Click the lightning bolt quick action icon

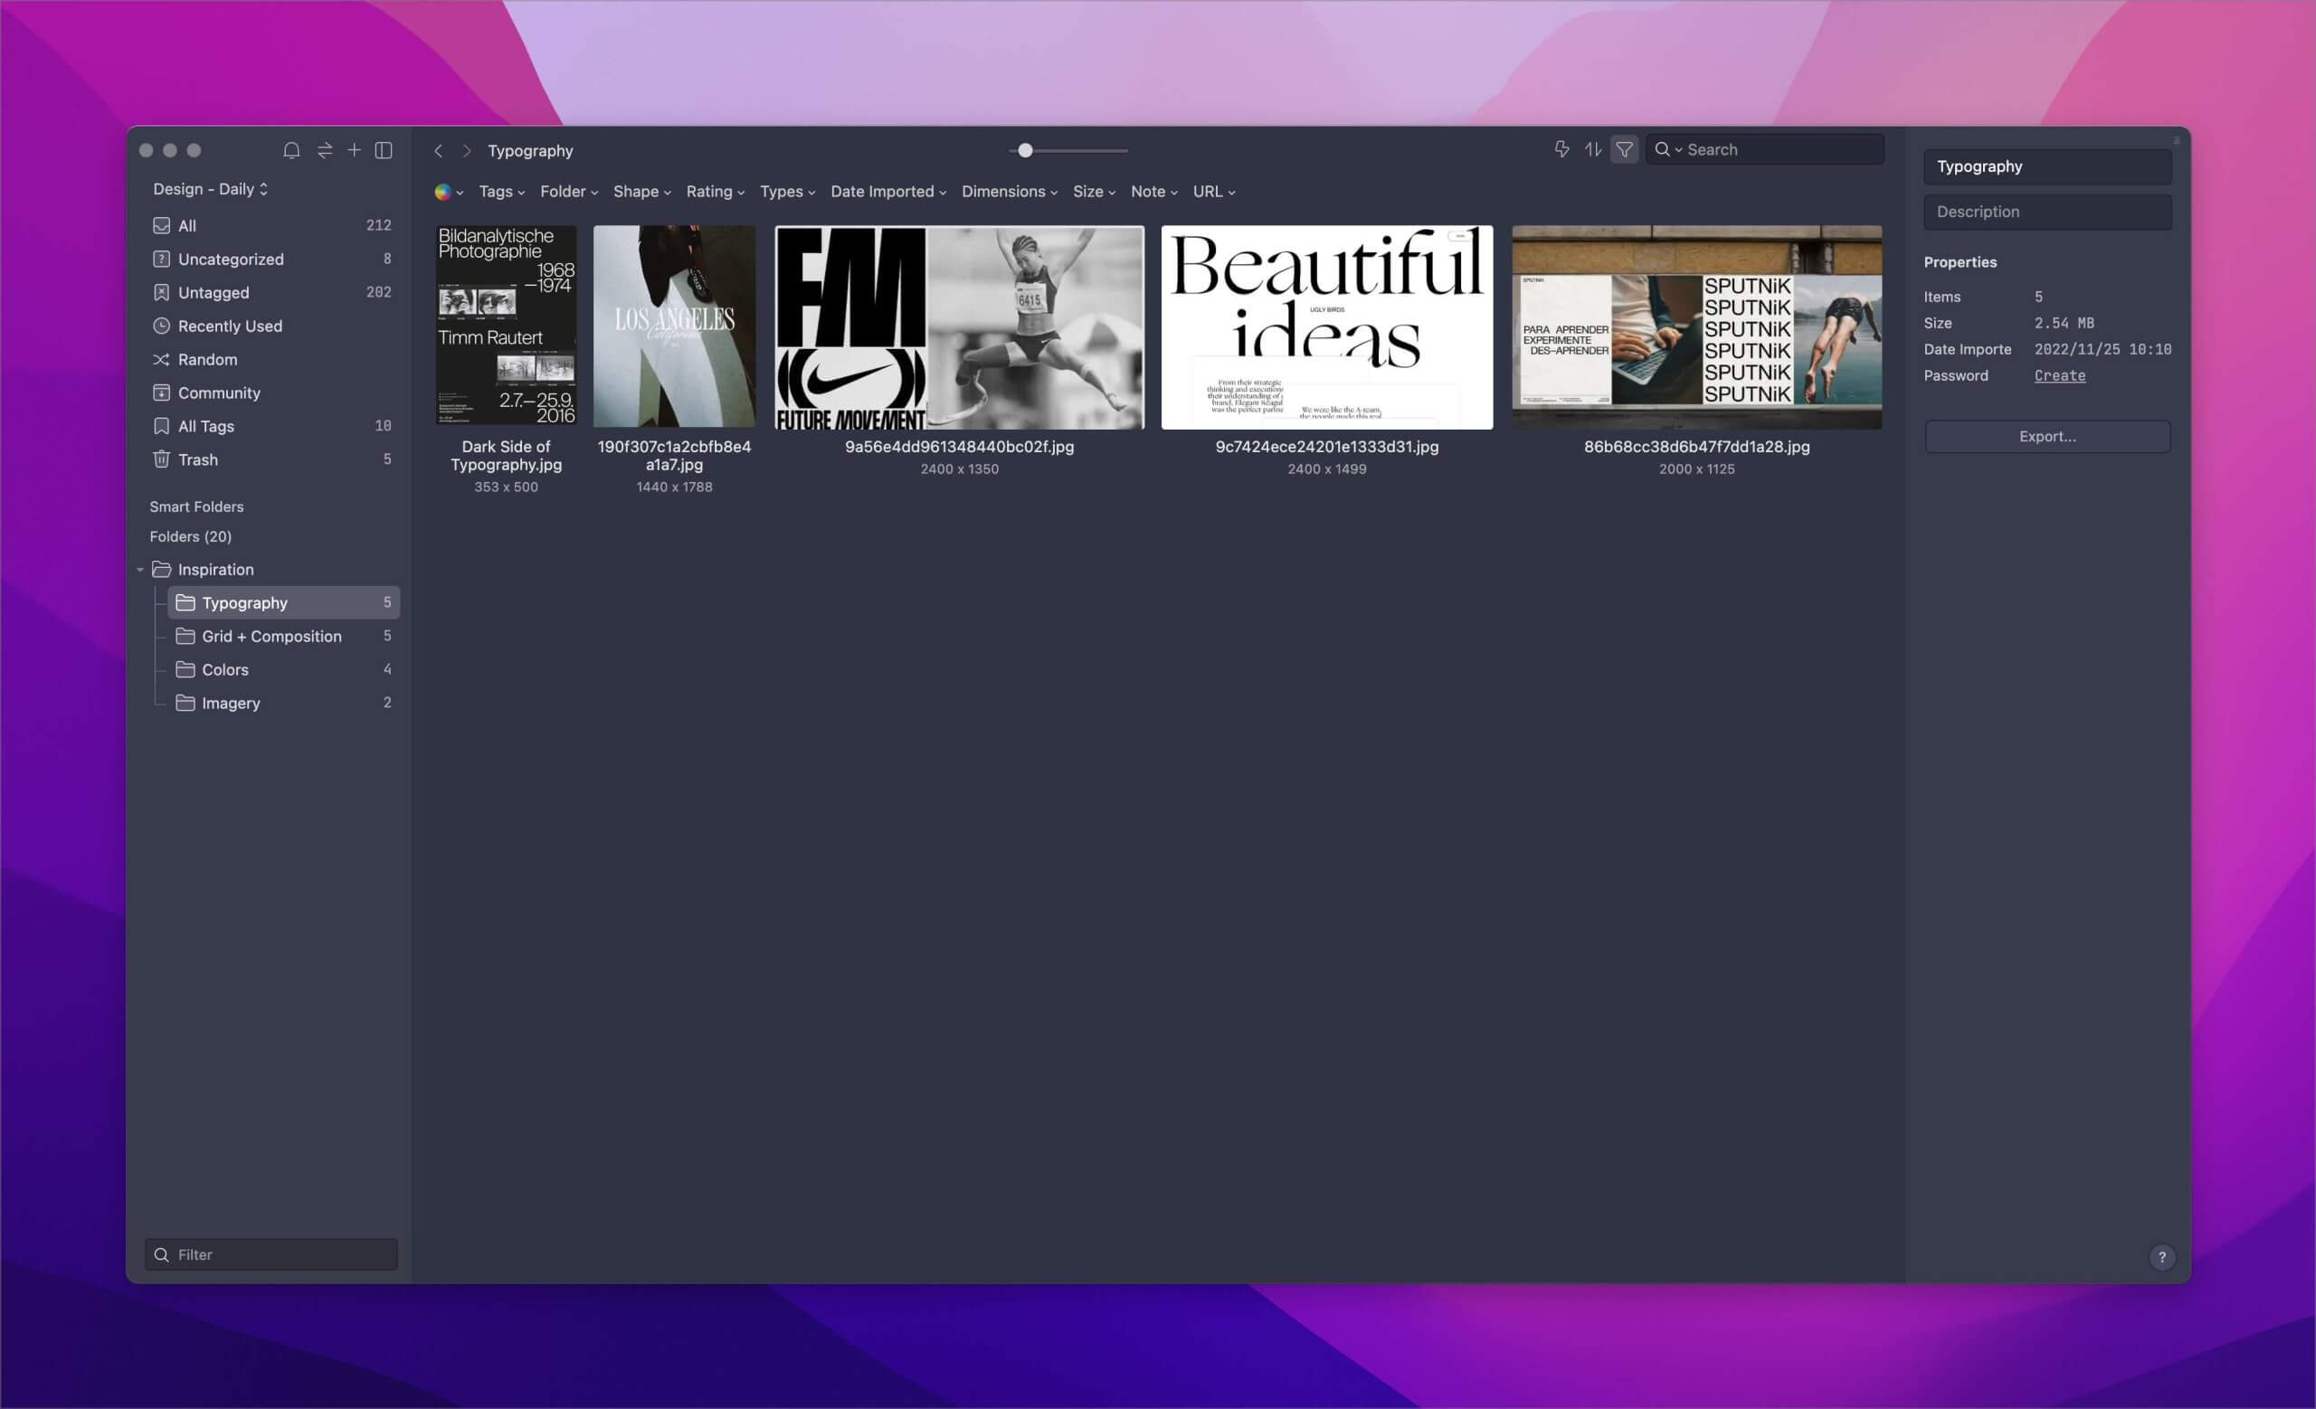click(x=1561, y=149)
